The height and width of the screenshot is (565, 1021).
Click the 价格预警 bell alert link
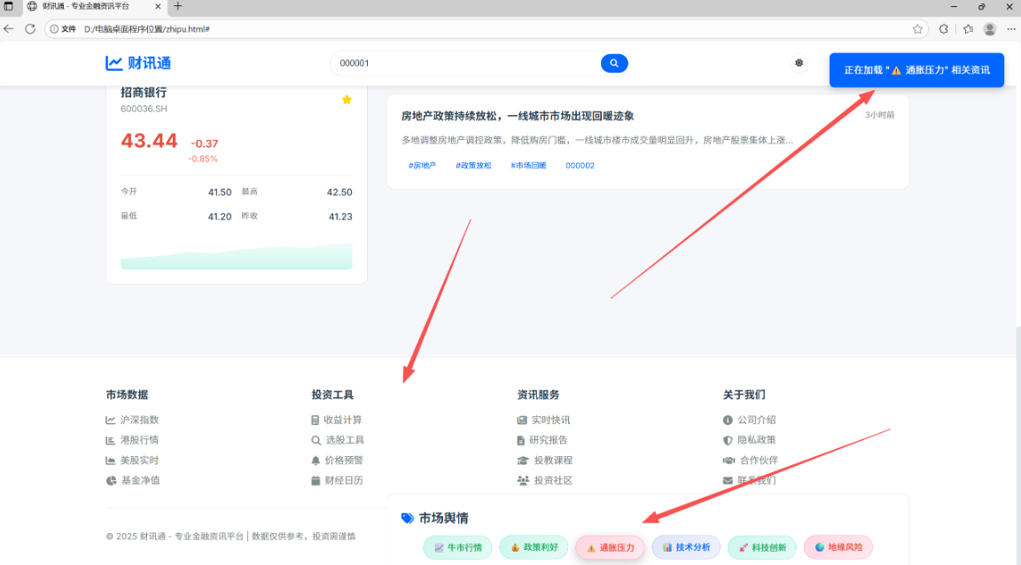(344, 461)
